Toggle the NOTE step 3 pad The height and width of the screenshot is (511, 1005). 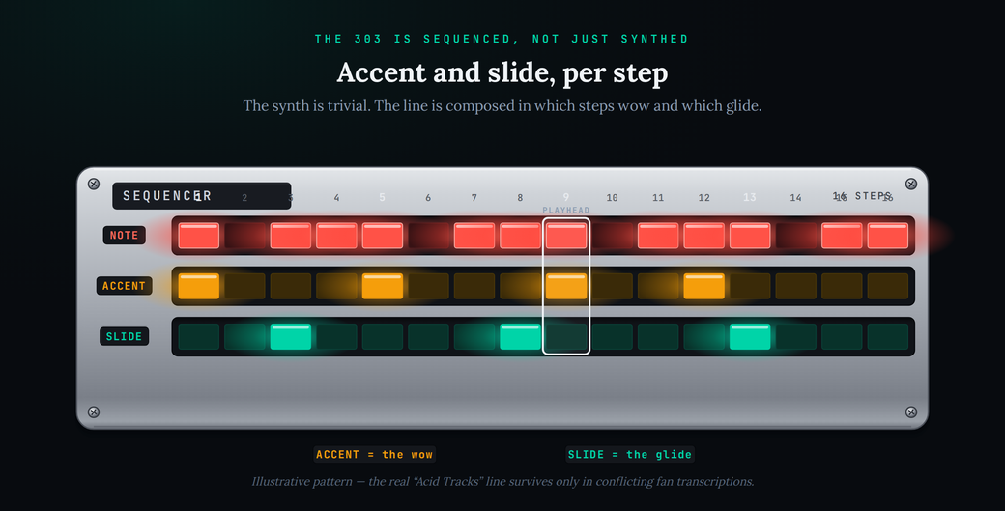click(290, 236)
